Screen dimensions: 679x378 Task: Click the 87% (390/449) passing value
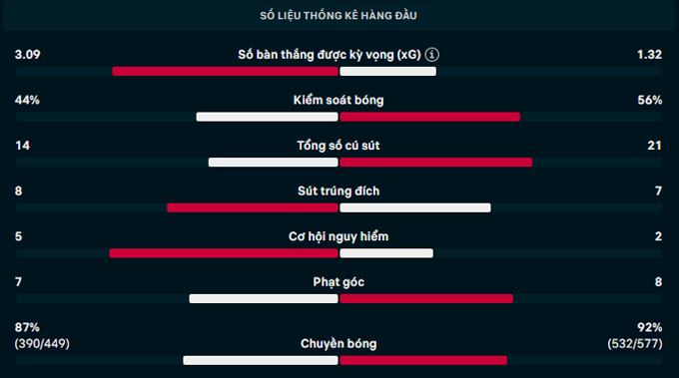pos(42,336)
